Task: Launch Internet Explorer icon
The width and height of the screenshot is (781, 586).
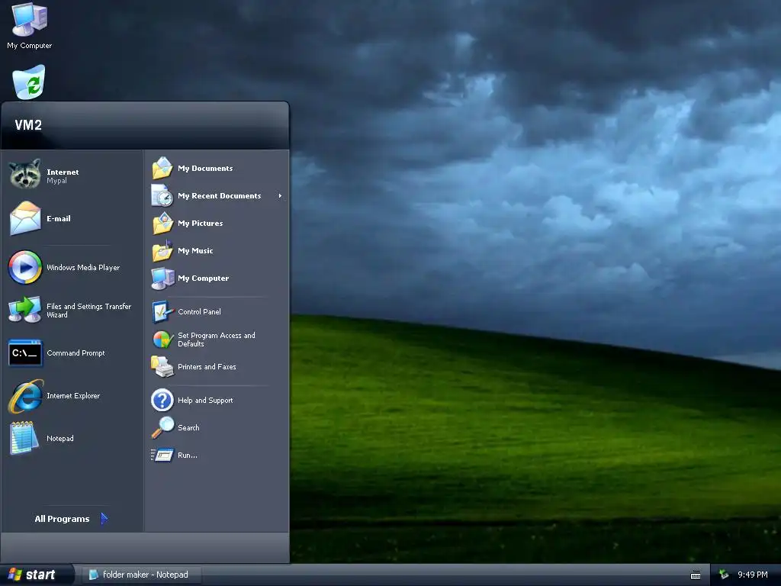Action: (26, 396)
